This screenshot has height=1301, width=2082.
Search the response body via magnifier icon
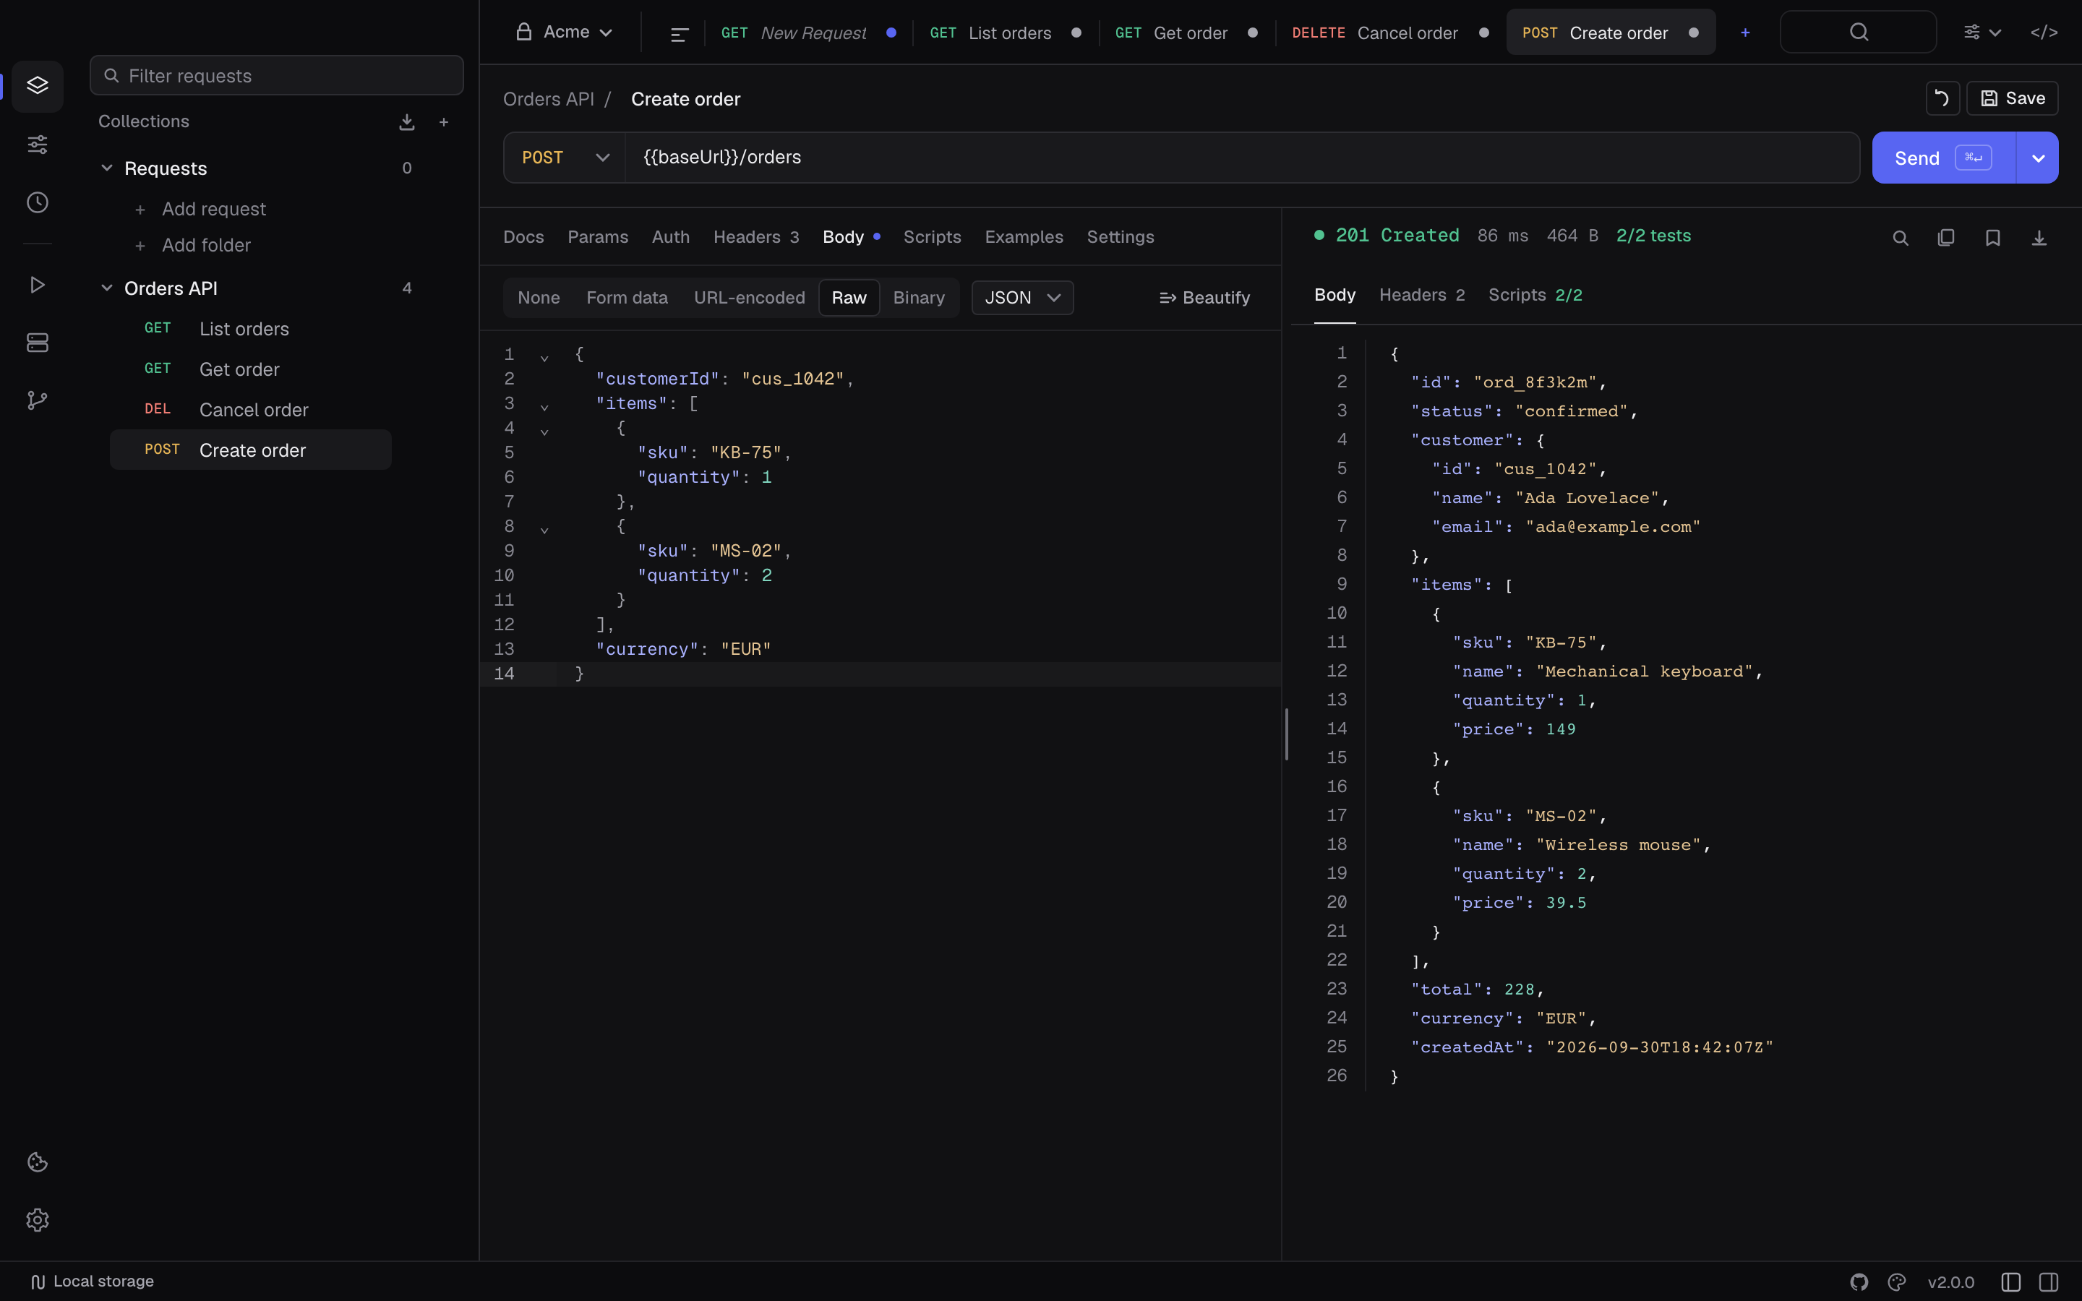[1901, 238]
